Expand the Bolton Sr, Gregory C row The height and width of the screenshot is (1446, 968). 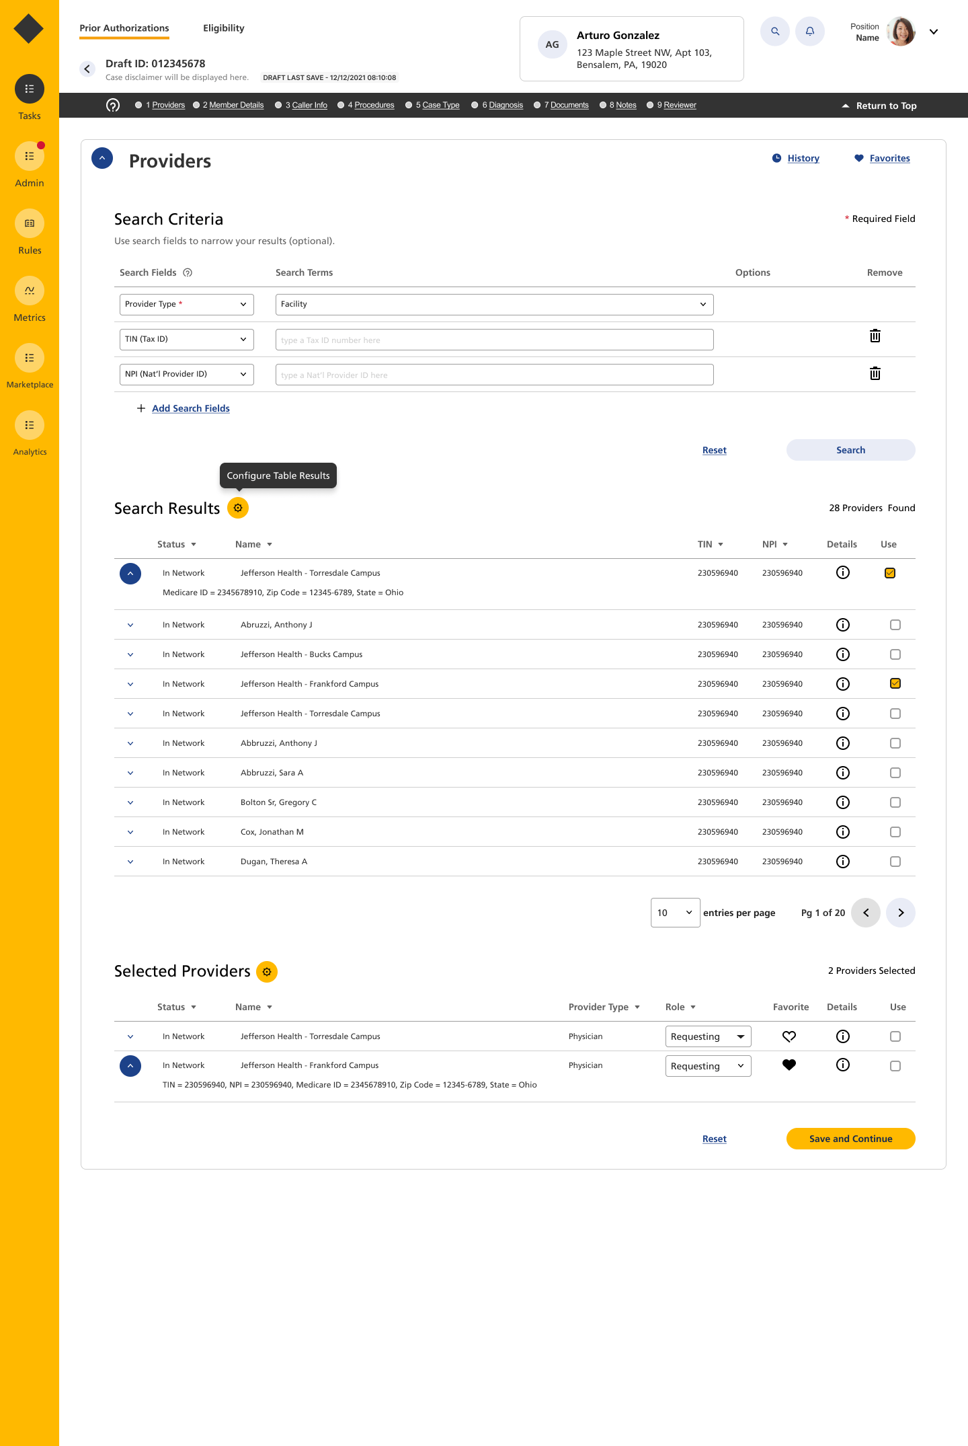point(130,802)
